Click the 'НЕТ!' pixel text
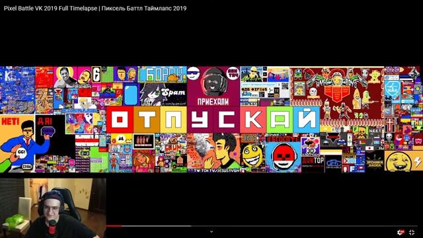 11,122
